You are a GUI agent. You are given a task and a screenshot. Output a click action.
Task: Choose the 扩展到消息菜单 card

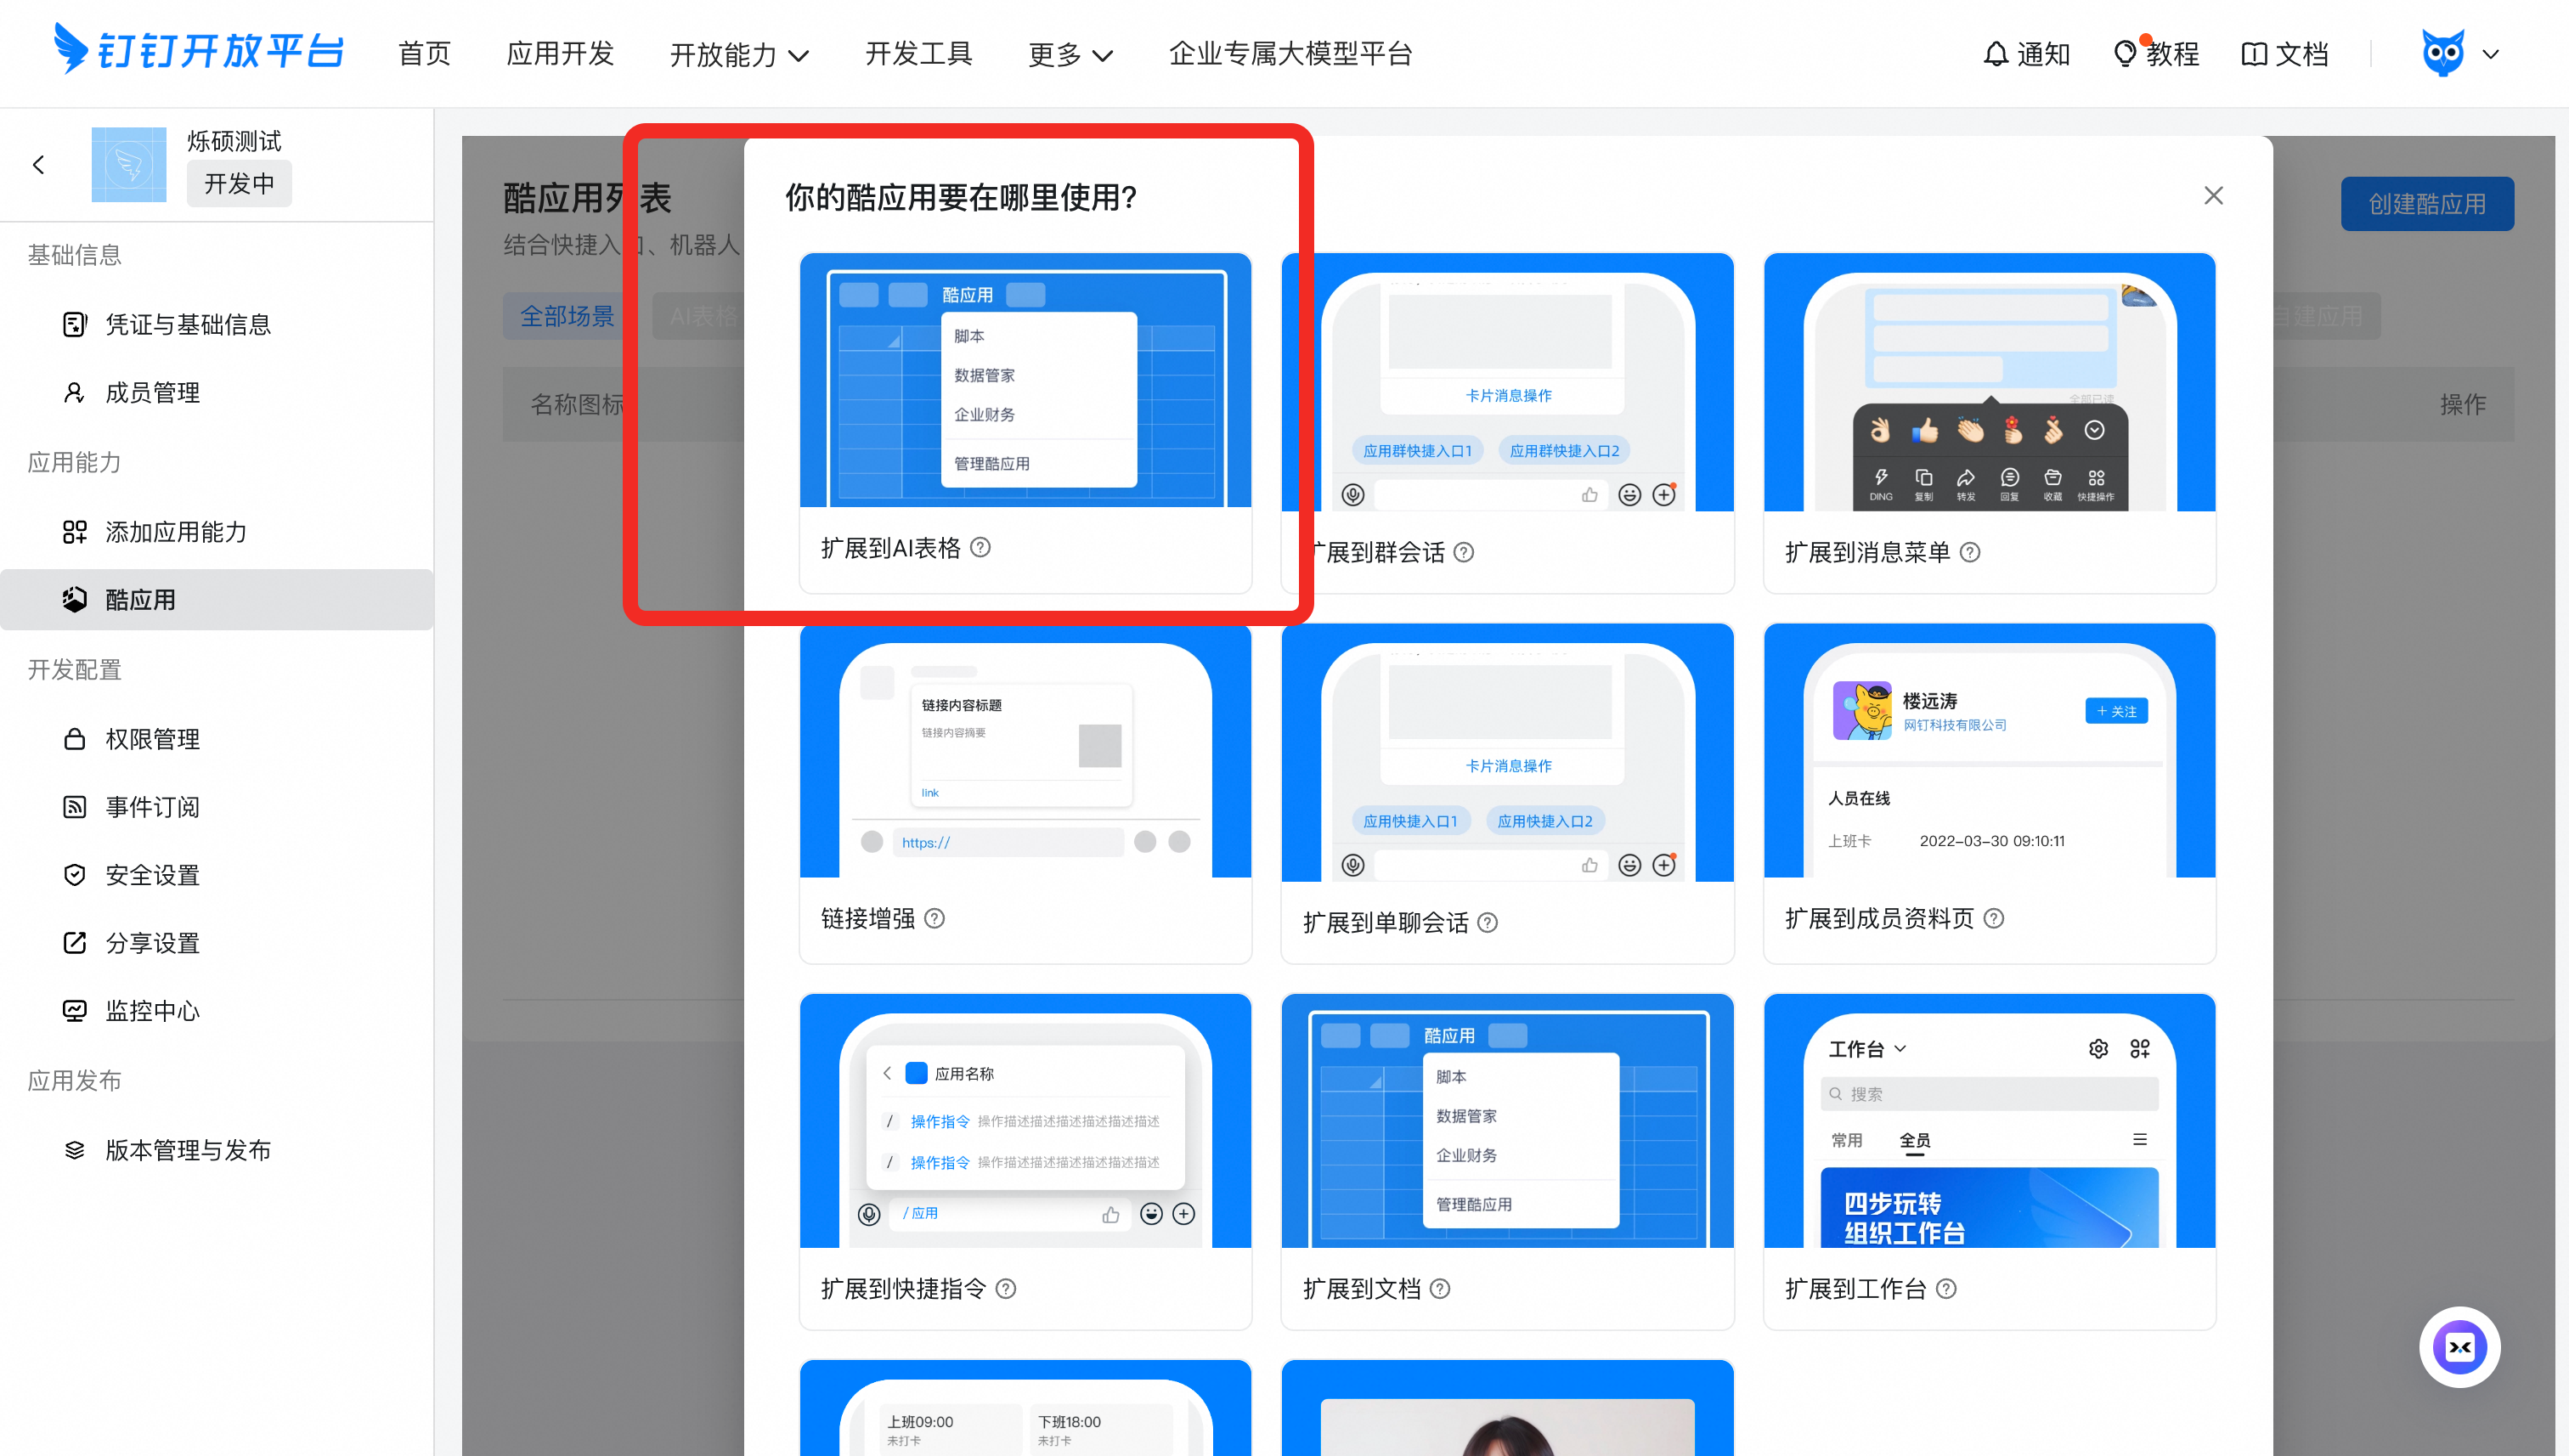1989,423
